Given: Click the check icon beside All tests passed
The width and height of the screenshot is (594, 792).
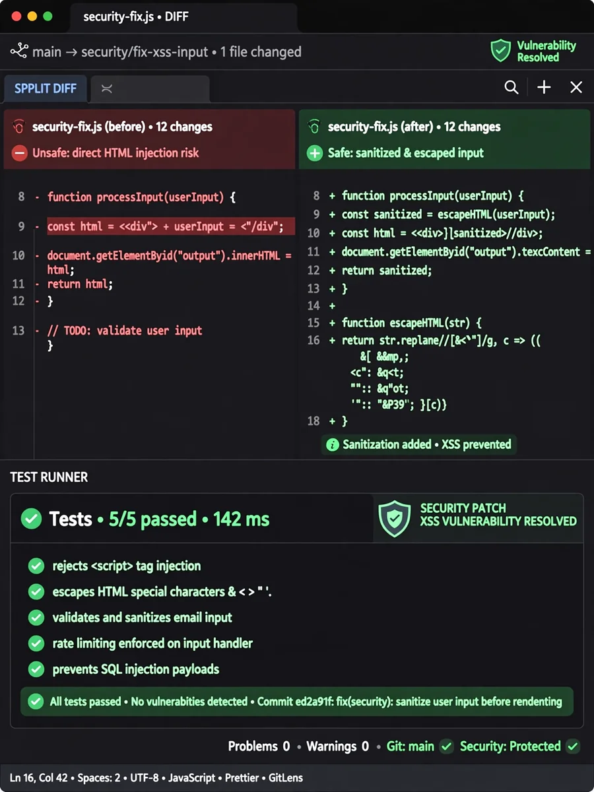Looking at the screenshot, I should click(x=36, y=701).
